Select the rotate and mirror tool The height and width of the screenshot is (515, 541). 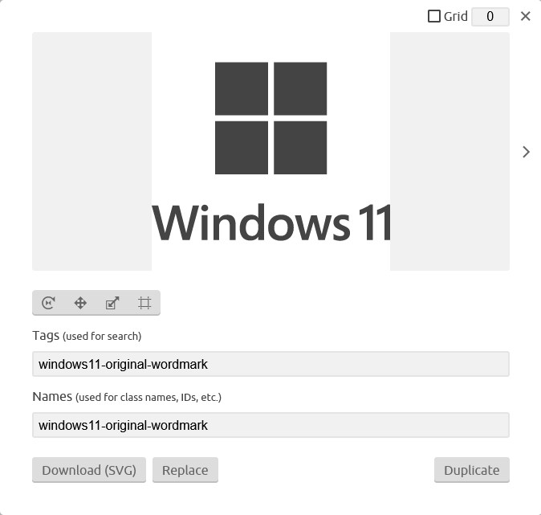(x=48, y=303)
